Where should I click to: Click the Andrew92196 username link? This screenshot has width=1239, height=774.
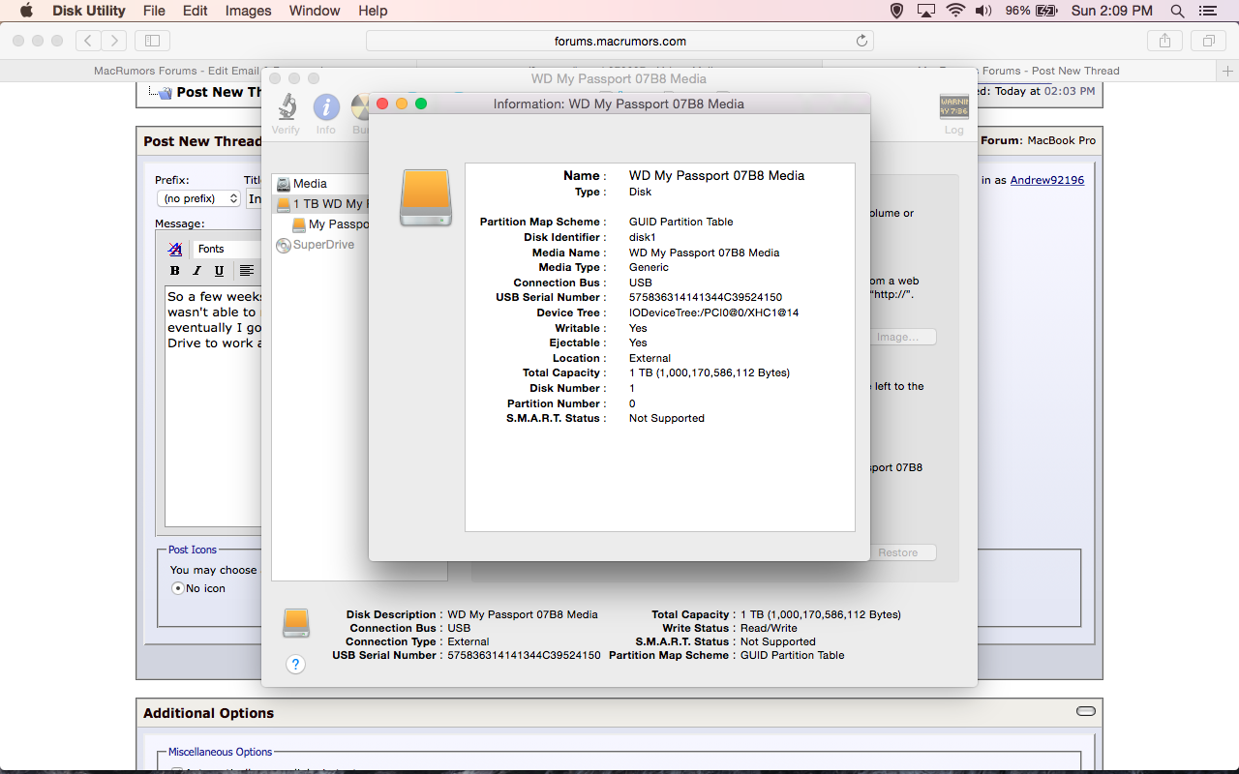(x=1047, y=180)
